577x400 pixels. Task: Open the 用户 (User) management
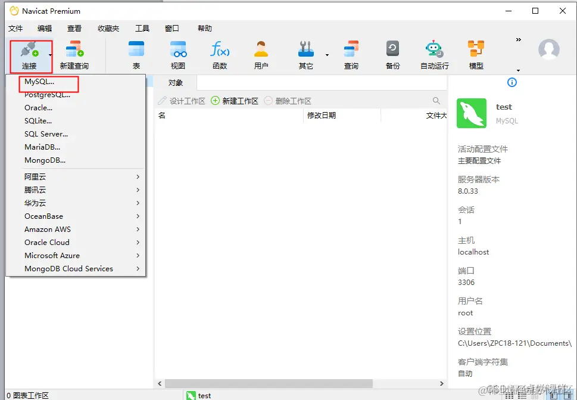click(261, 55)
